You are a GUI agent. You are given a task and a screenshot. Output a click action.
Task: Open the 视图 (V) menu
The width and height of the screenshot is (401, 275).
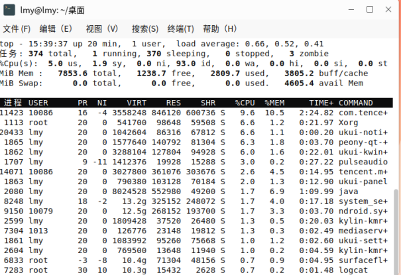tap(102, 29)
